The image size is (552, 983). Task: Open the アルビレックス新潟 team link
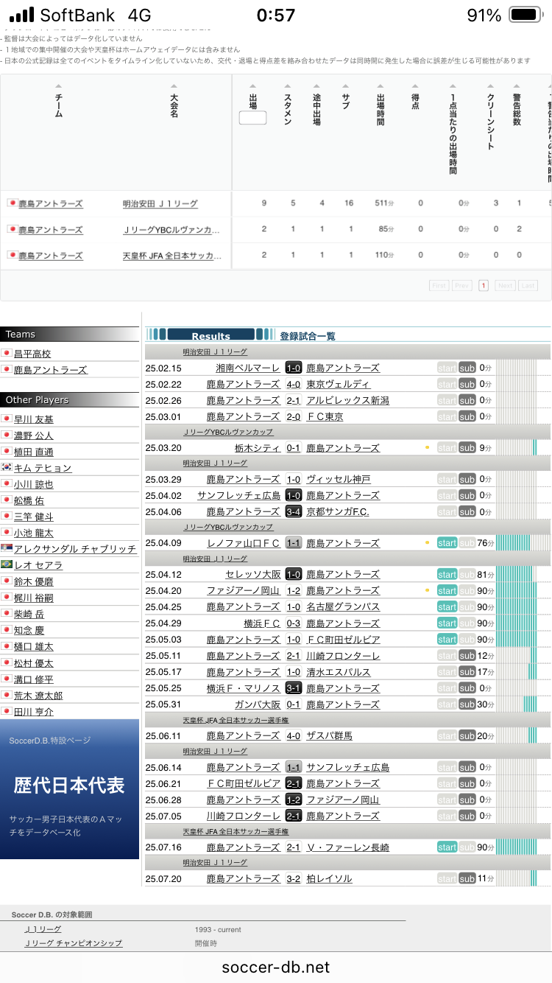tap(348, 400)
